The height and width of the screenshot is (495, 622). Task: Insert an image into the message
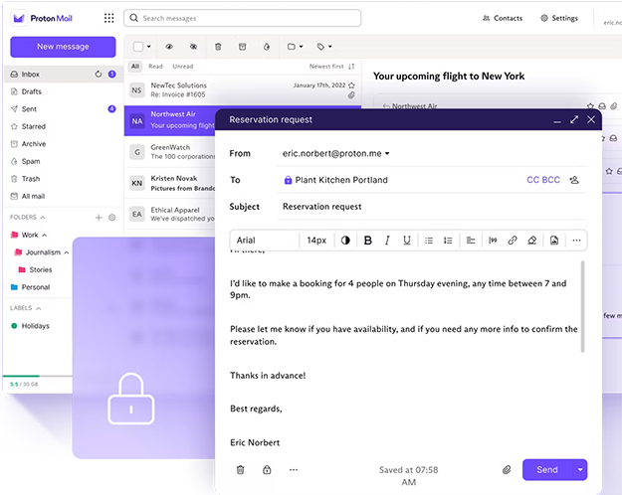[x=554, y=241]
